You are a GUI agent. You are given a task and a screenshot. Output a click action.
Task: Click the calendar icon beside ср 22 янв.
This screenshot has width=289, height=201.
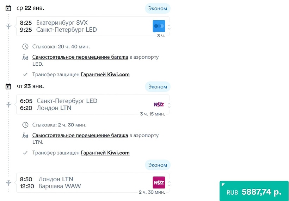[x=8, y=8]
